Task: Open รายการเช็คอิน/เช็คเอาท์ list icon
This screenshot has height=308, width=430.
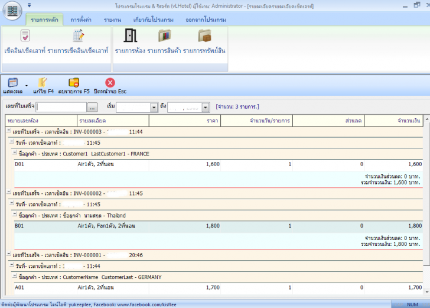Action: (79, 36)
